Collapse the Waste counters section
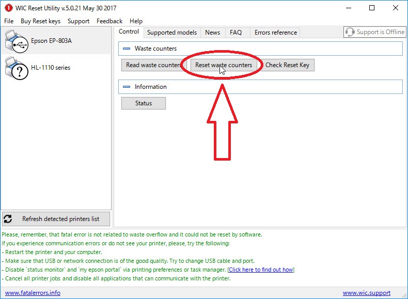Image resolution: width=408 pixels, height=299 pixels. pyautogui.click(x=127, y=49)
